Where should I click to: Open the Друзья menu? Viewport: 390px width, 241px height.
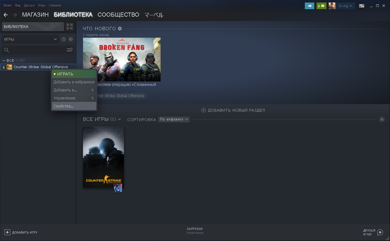point(29,6)
